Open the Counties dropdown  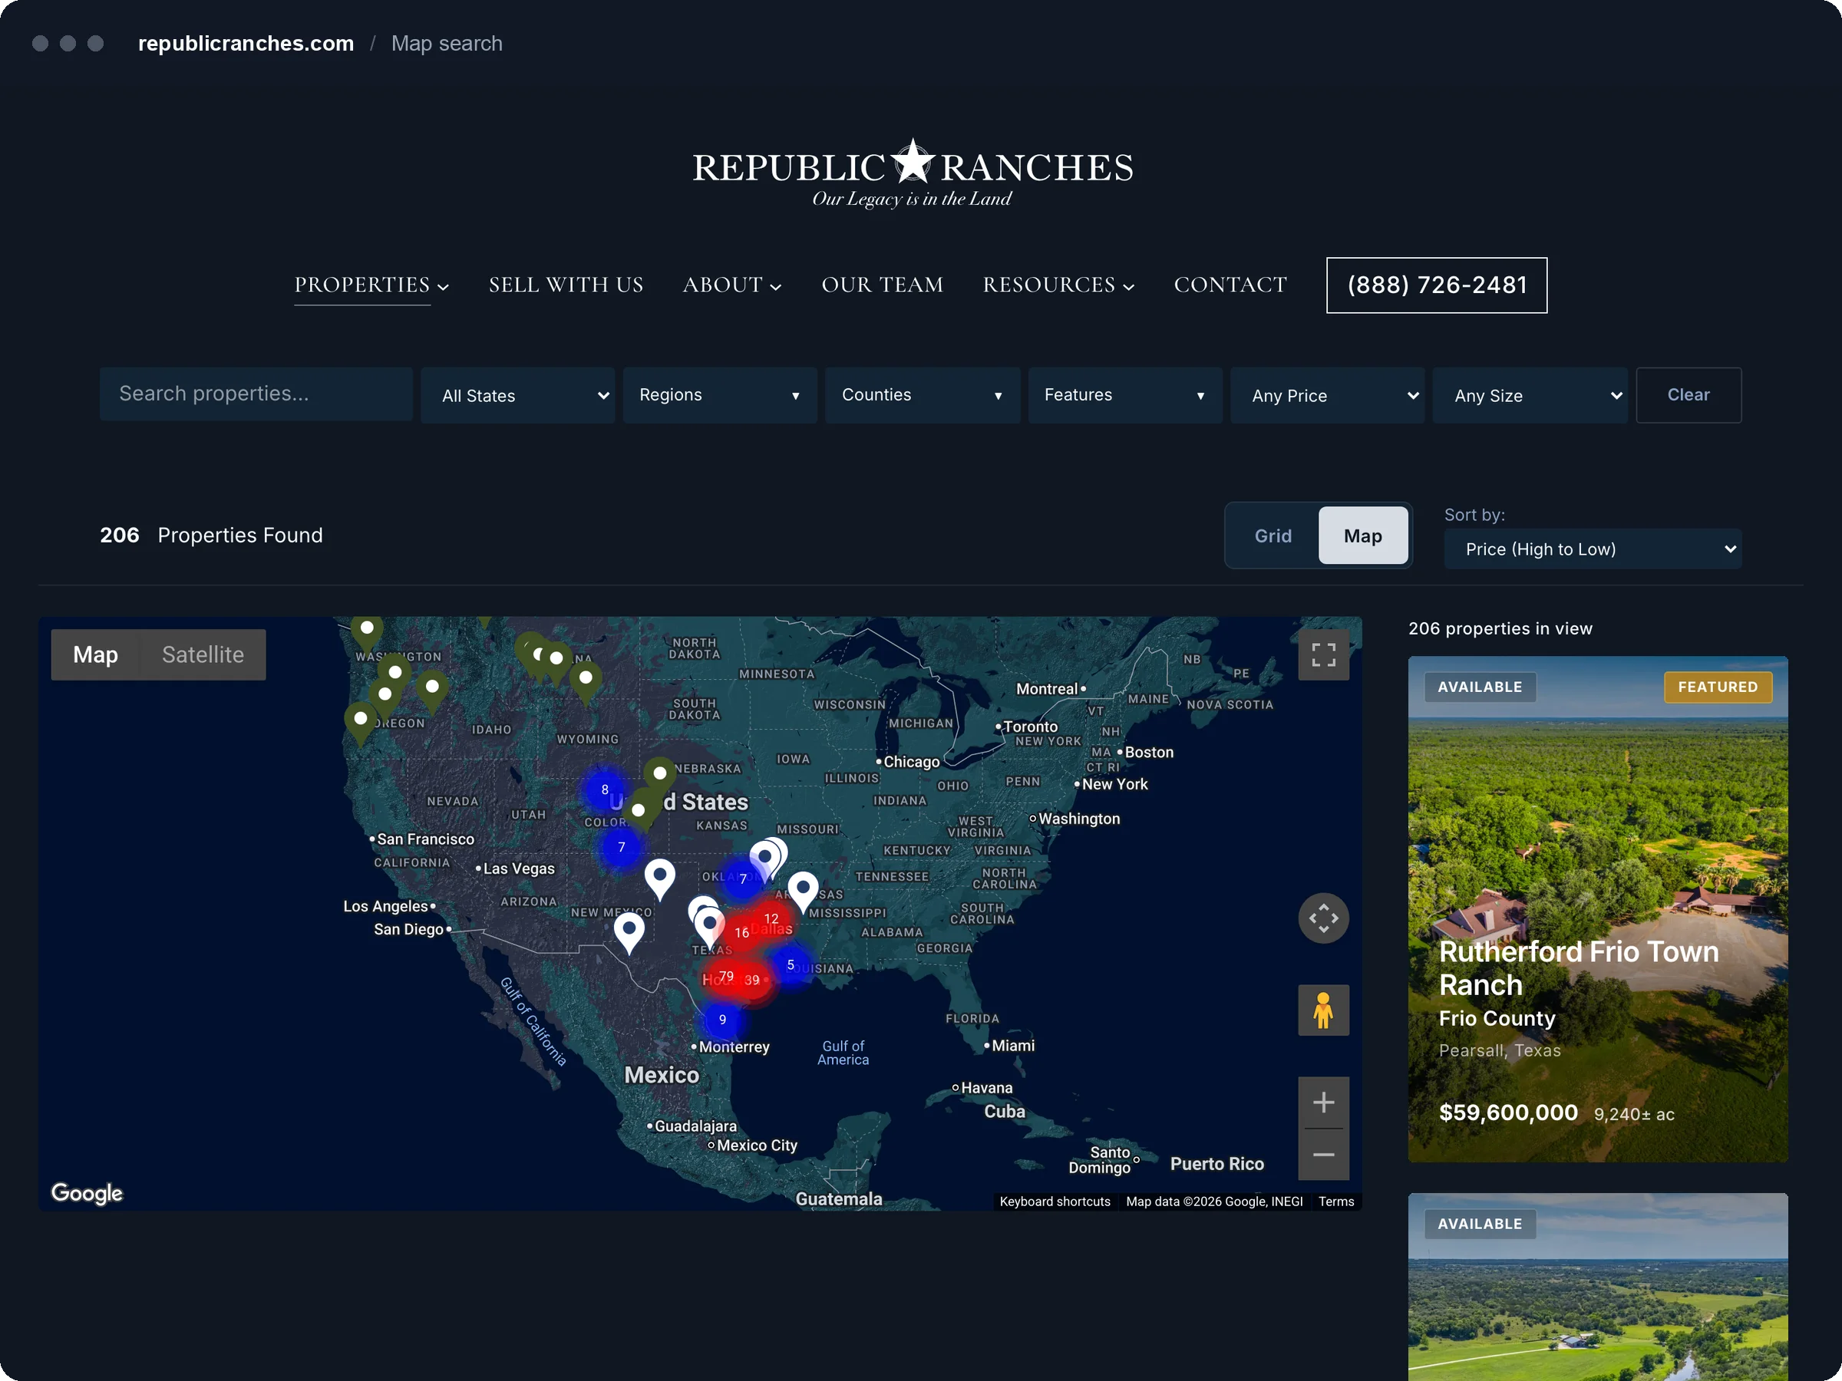click(x=922, y=395)
